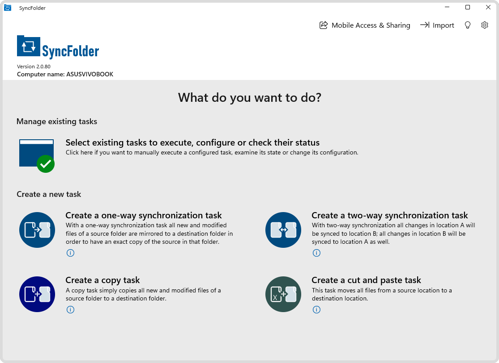Click the two-way sync description paragraph
Screen dimensions: 499x363
[393, 234]
